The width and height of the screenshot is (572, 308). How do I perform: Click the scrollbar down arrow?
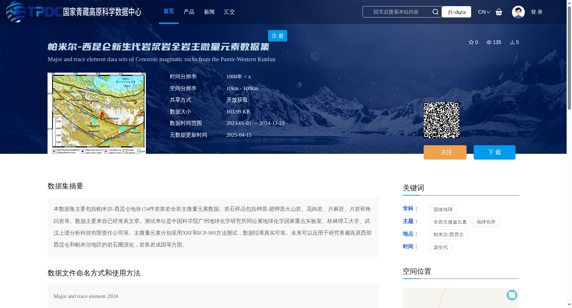tap(569, 305)
